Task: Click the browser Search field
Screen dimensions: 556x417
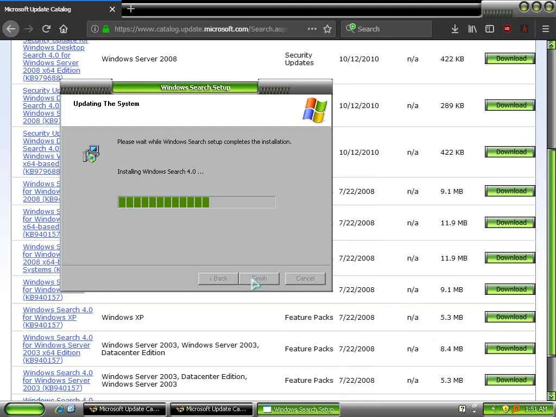Action: click(387, 29)
